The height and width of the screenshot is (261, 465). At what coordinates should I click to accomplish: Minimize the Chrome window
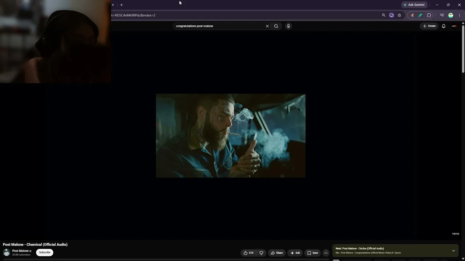[437, 5]
